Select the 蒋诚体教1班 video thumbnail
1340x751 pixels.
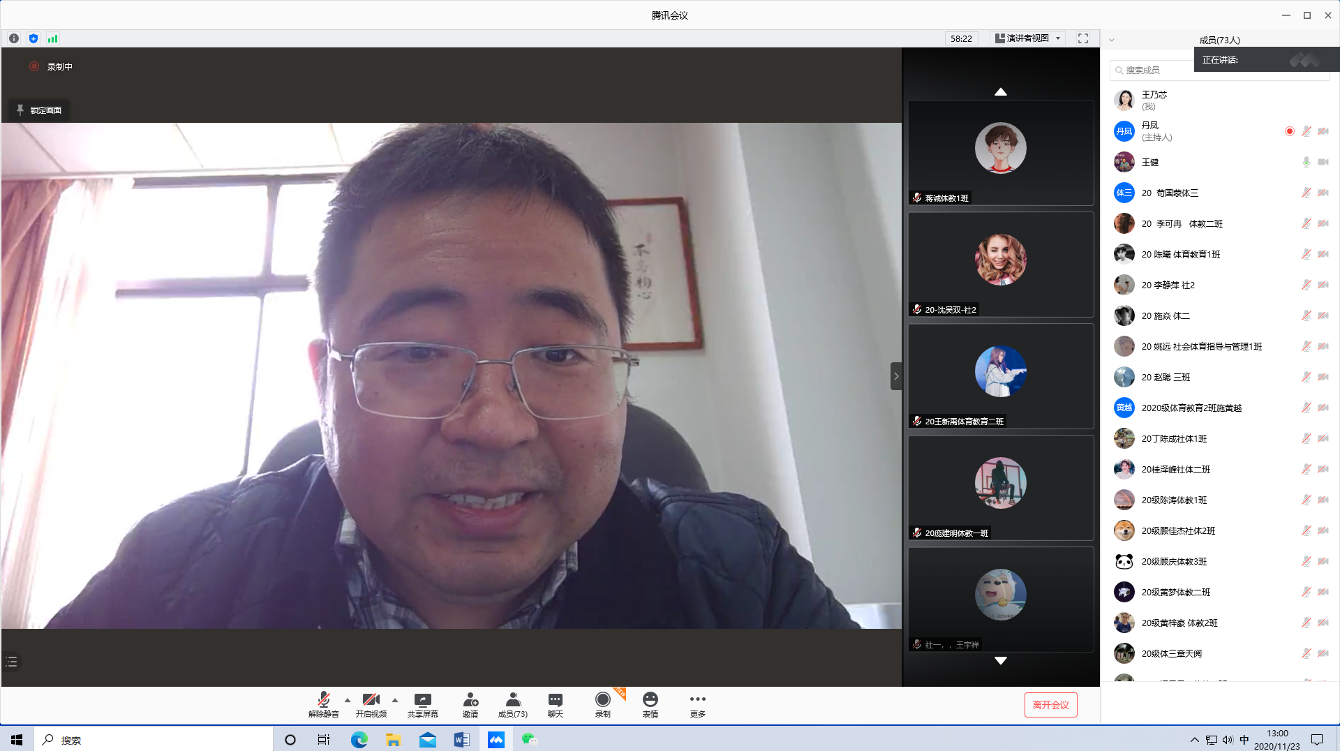(1001, 153)
